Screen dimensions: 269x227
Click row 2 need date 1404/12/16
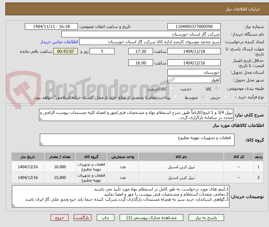click(x=28, y=178)
